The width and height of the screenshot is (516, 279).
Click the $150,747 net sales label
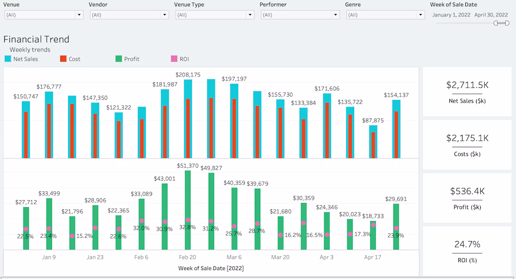click(x=26, y=97)
